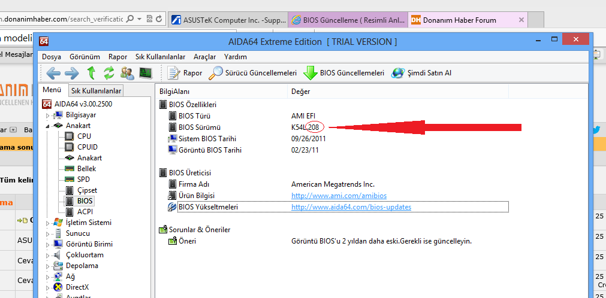
Task: Click the Sunucu server icon
Action: click(58, 233)
